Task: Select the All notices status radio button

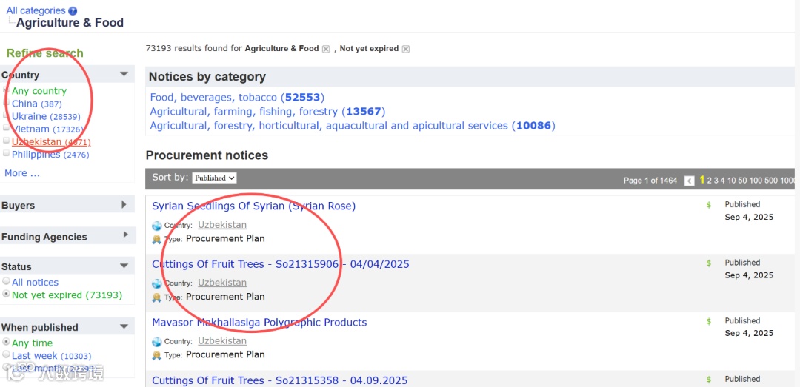Action: 6,281
